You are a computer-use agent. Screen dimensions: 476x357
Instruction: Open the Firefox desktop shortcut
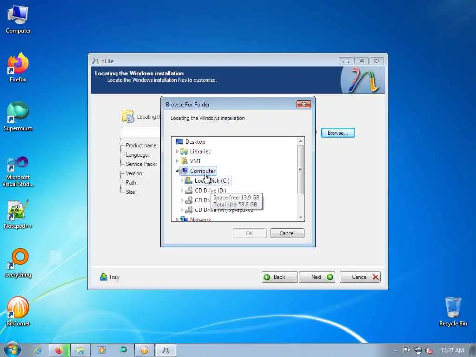coord(18,67)
